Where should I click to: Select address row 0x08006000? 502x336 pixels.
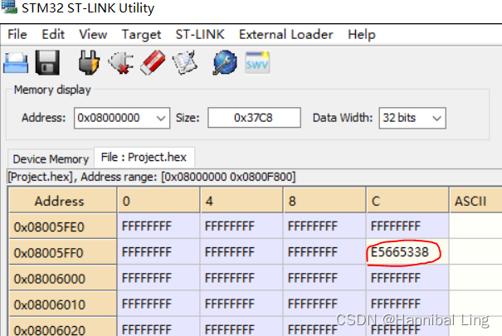coord(63,279)
